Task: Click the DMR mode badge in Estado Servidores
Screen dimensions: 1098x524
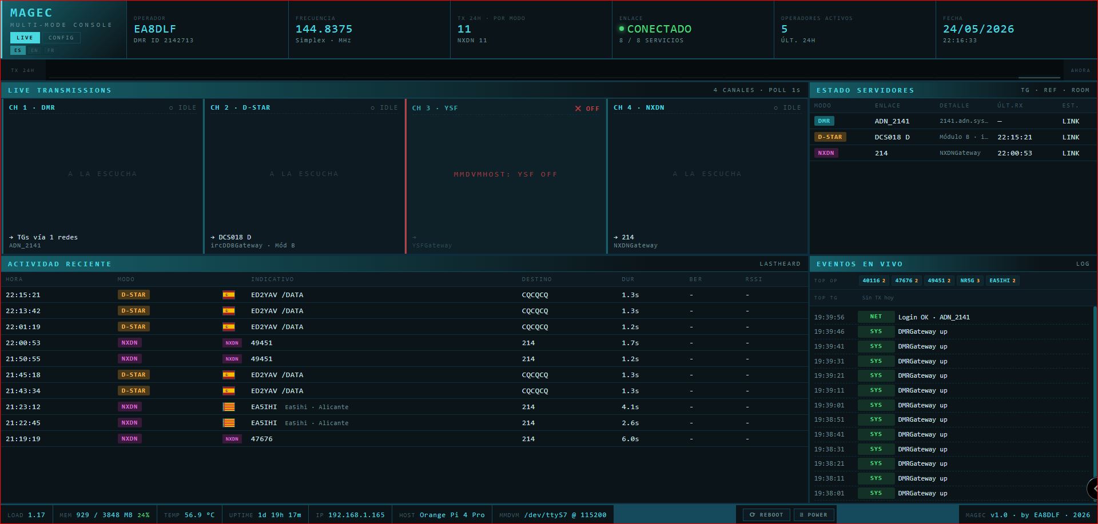Action: [824, 121]
